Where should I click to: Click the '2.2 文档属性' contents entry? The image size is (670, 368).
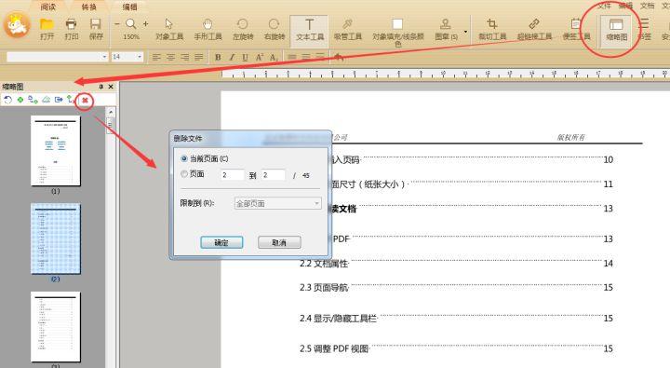324,264
